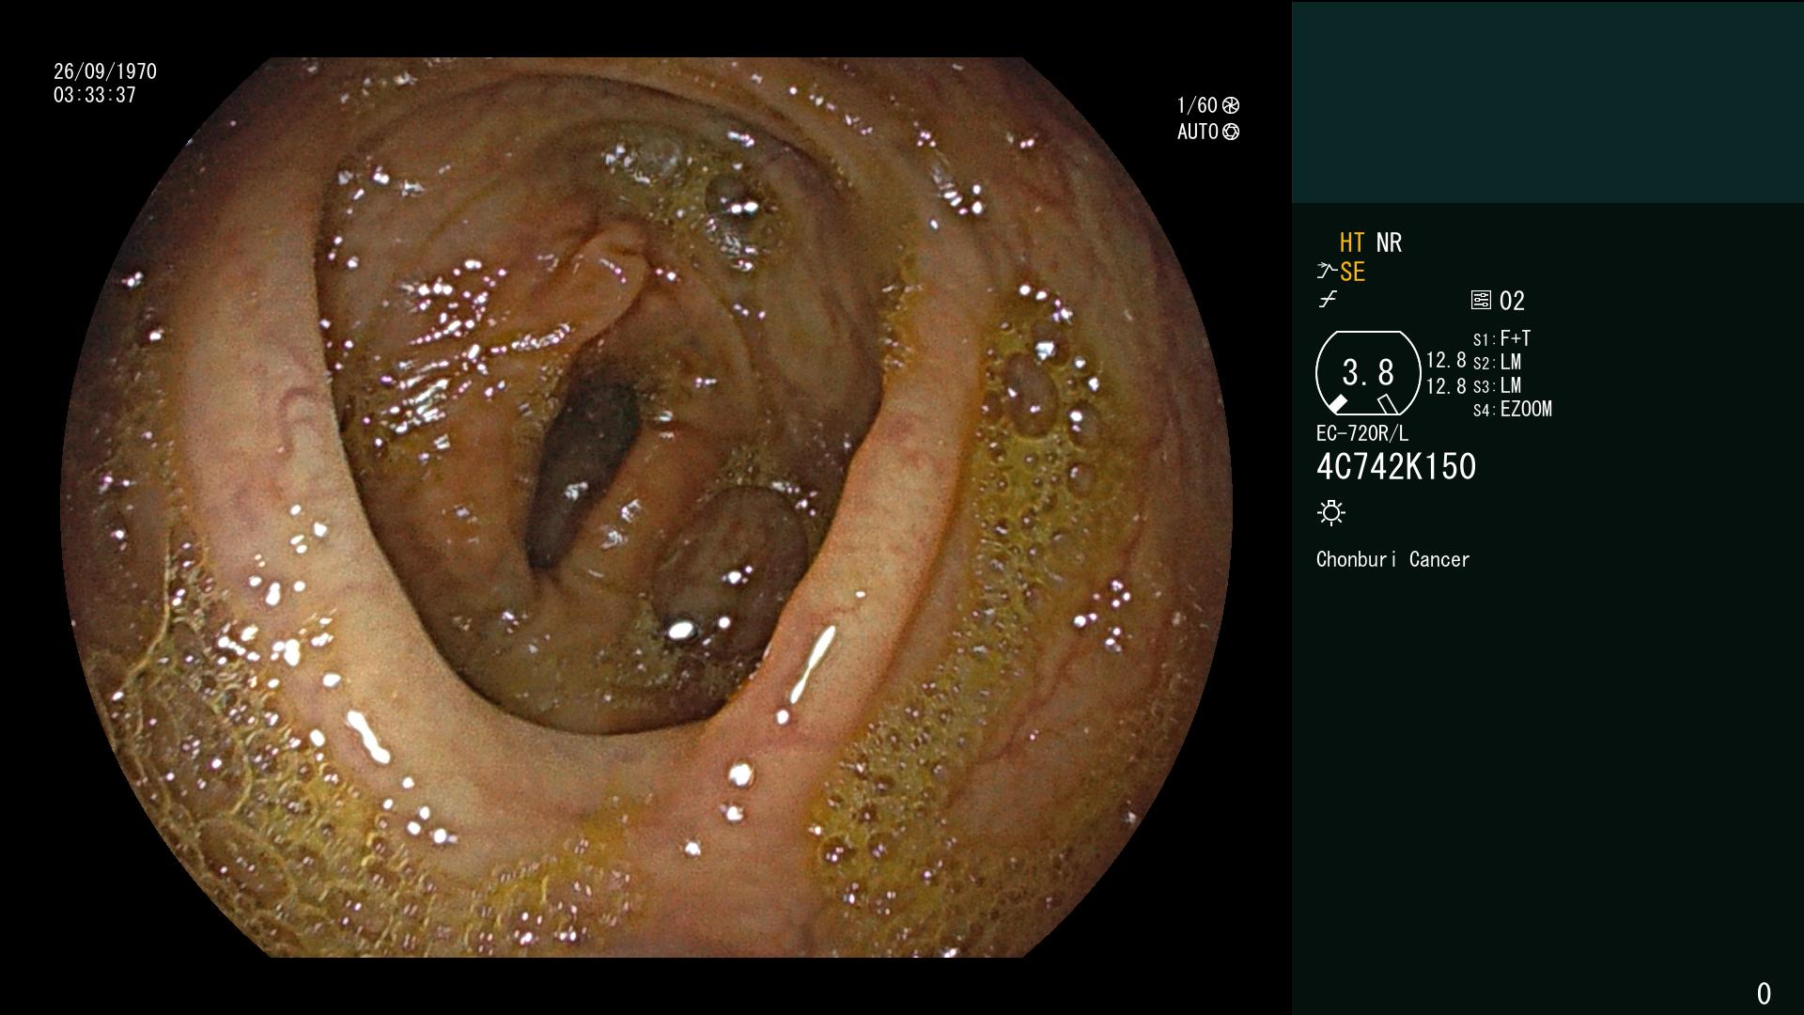
Task: Click the HT indicator in orange
Action: pyautogui.click(x=1352, y=242)
